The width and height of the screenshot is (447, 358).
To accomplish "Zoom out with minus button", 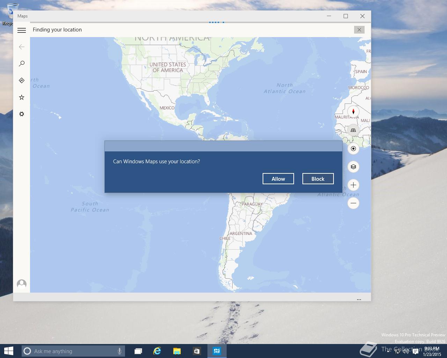I will 353,203.
